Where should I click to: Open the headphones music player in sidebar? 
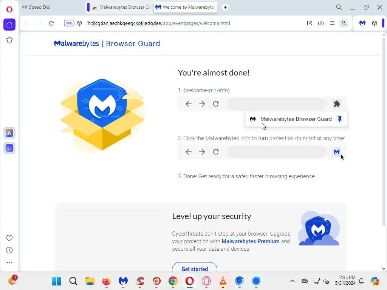tap(9, 148)
